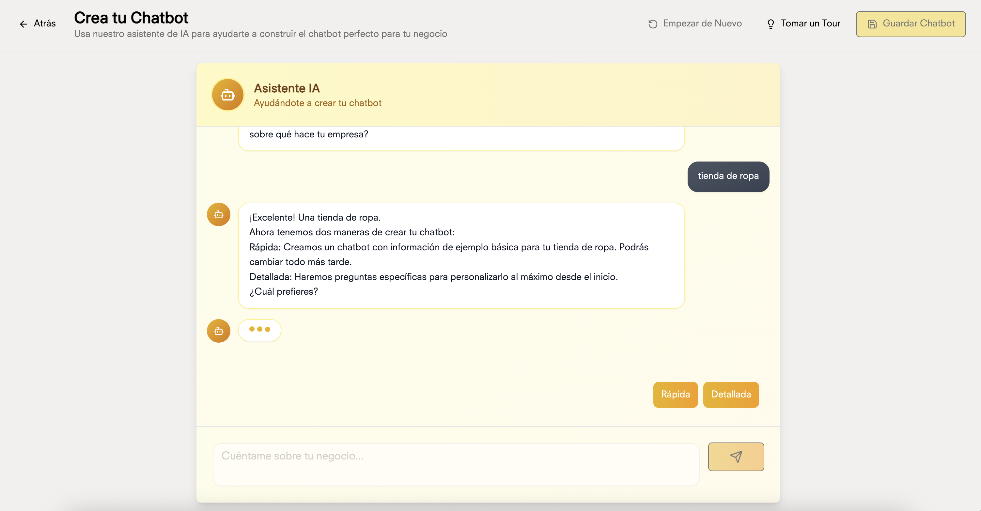Click the save disk icon
Viewport: 981px width, 511px height.
[x=872, y=24]
